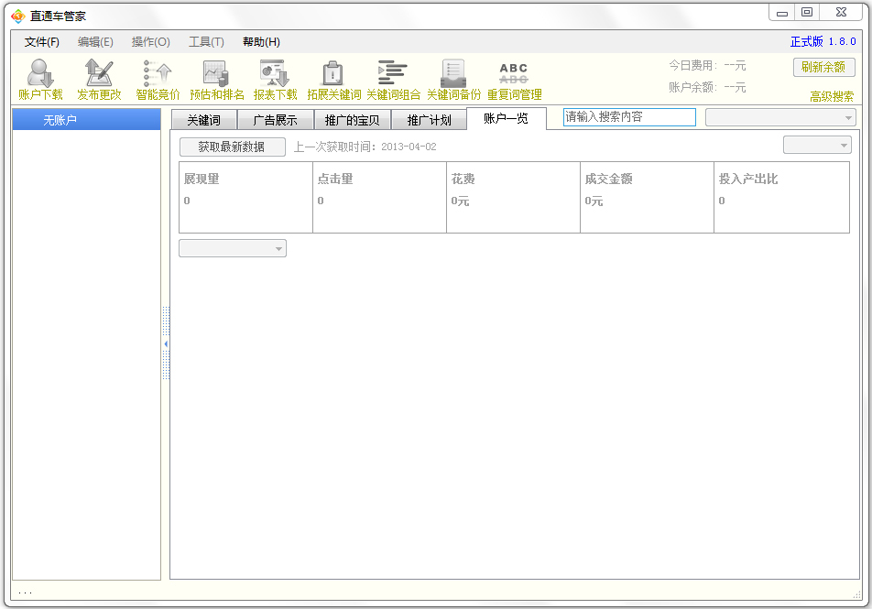Click the 高级搜索 advanced search link
The image size is (872, 609).
coord(832,97)
